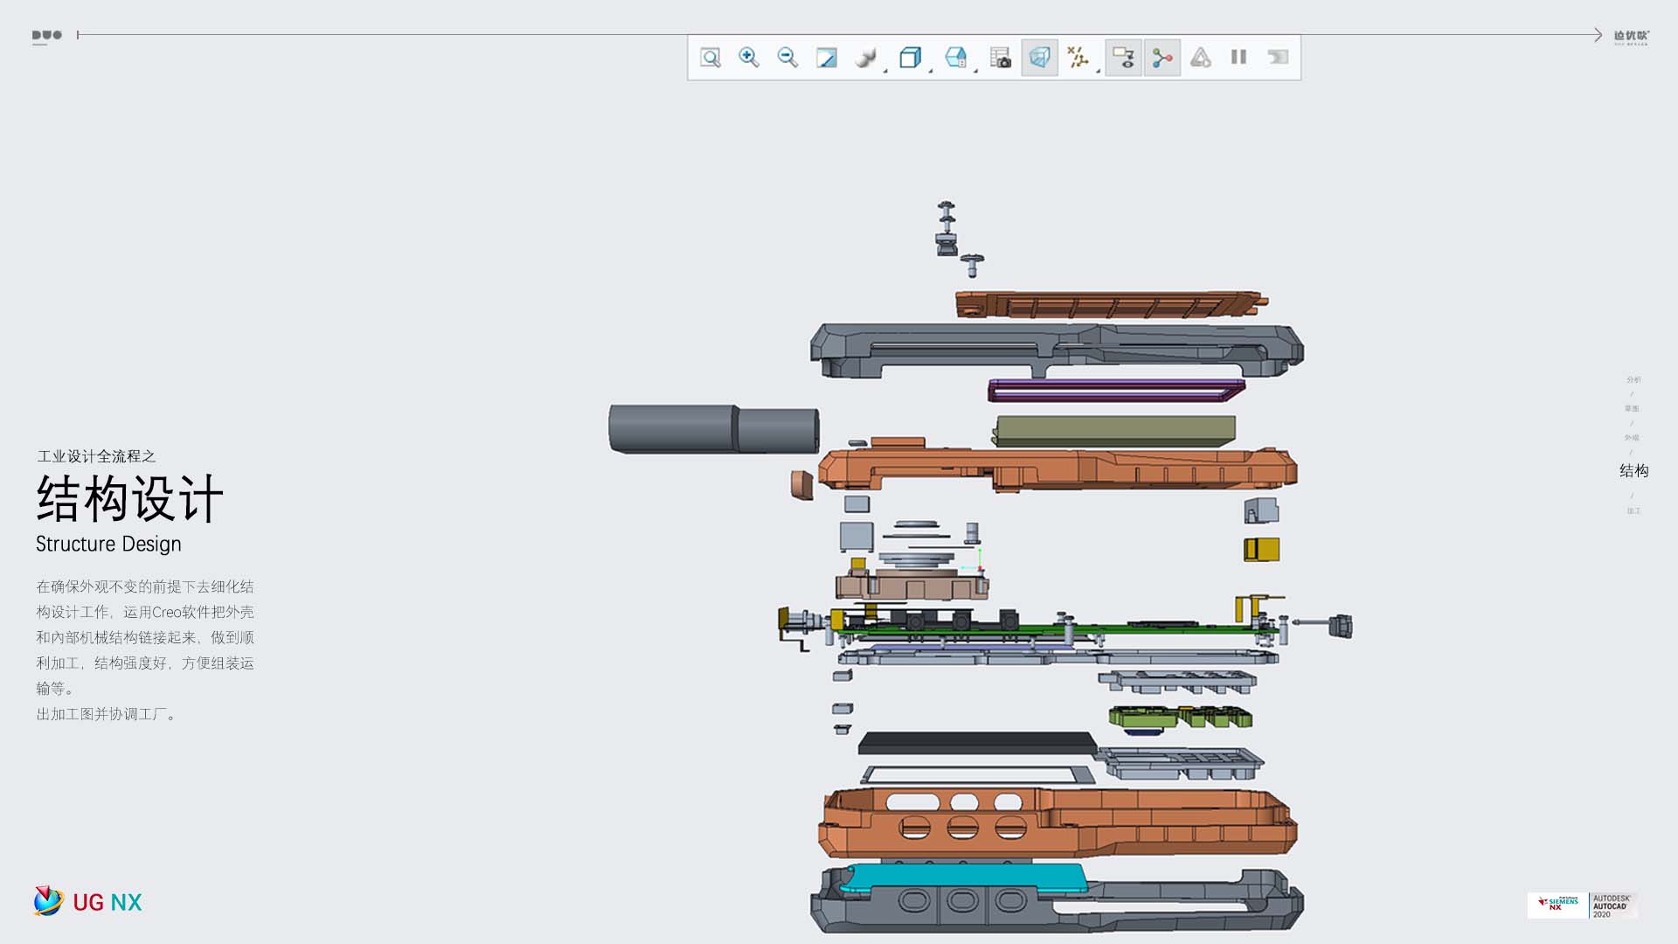Click the Siemens NX AutoCAD badge
This screenshot has height=944, width=1678.
tap(1582, 905)
